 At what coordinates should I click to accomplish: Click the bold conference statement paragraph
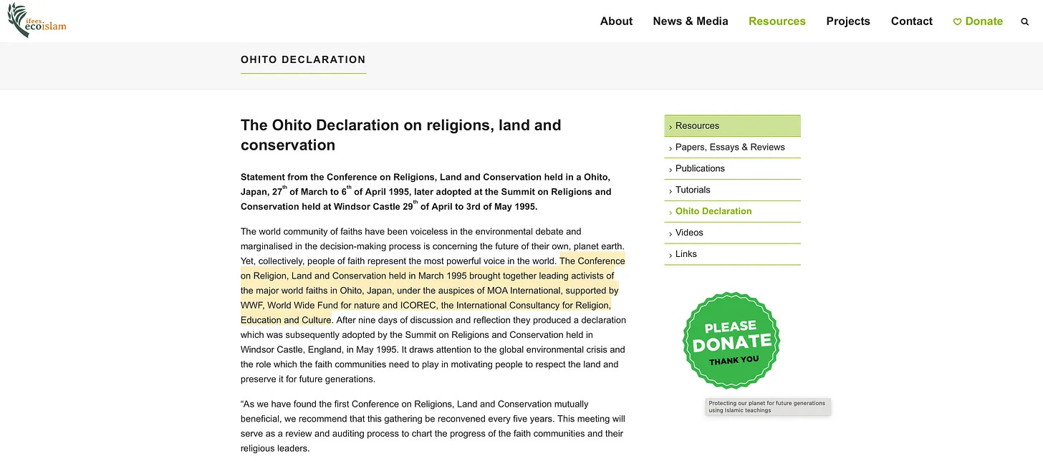click(x=426, y=191)
